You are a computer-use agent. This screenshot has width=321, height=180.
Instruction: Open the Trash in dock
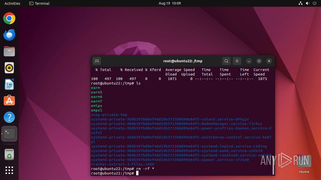click(9, 154)
